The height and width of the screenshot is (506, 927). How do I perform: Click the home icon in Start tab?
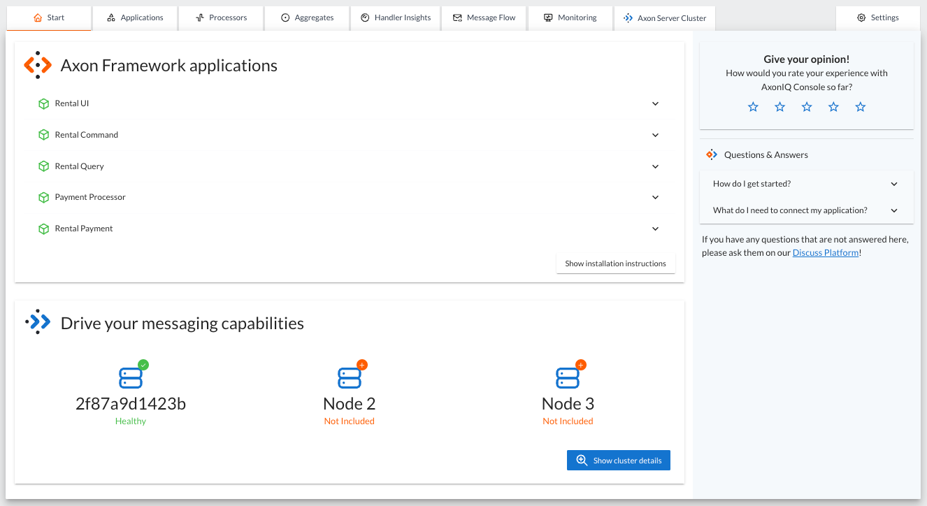coord(38,17)
